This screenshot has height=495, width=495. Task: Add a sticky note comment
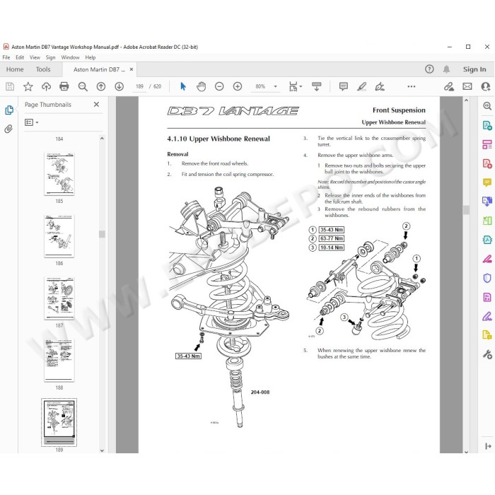click(344, 86)
